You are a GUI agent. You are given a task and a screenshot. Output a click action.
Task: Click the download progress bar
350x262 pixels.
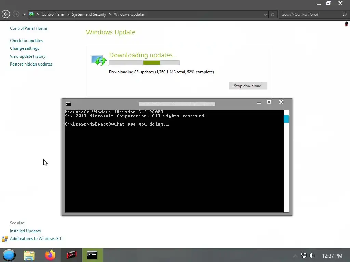click(x=145, y=63)
